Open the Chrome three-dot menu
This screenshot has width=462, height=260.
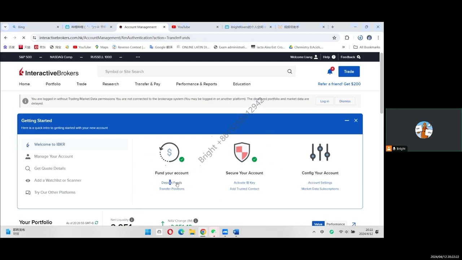pyautogui.click(x=378, y=38)
